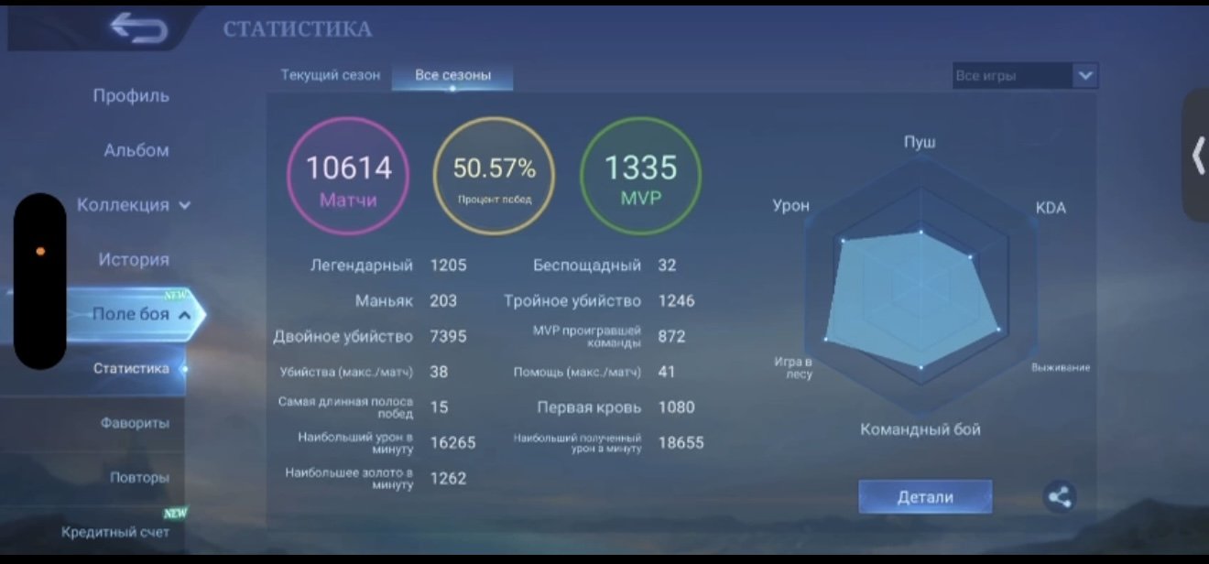This screenshot has width=1209, height=564.
Task: Open the Профиль menu item
Action: coord(131,95)
